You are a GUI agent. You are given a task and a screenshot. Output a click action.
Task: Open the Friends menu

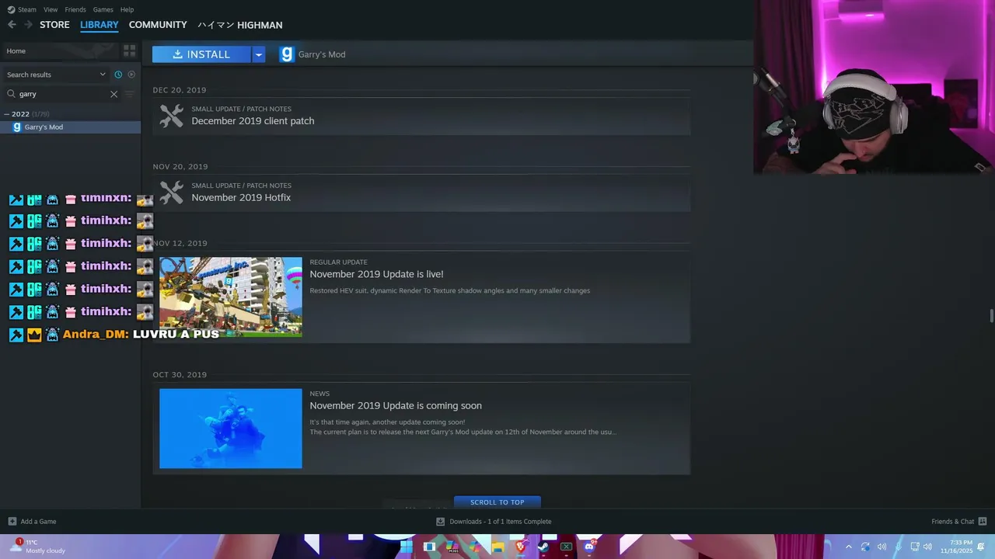click(75, 9)
